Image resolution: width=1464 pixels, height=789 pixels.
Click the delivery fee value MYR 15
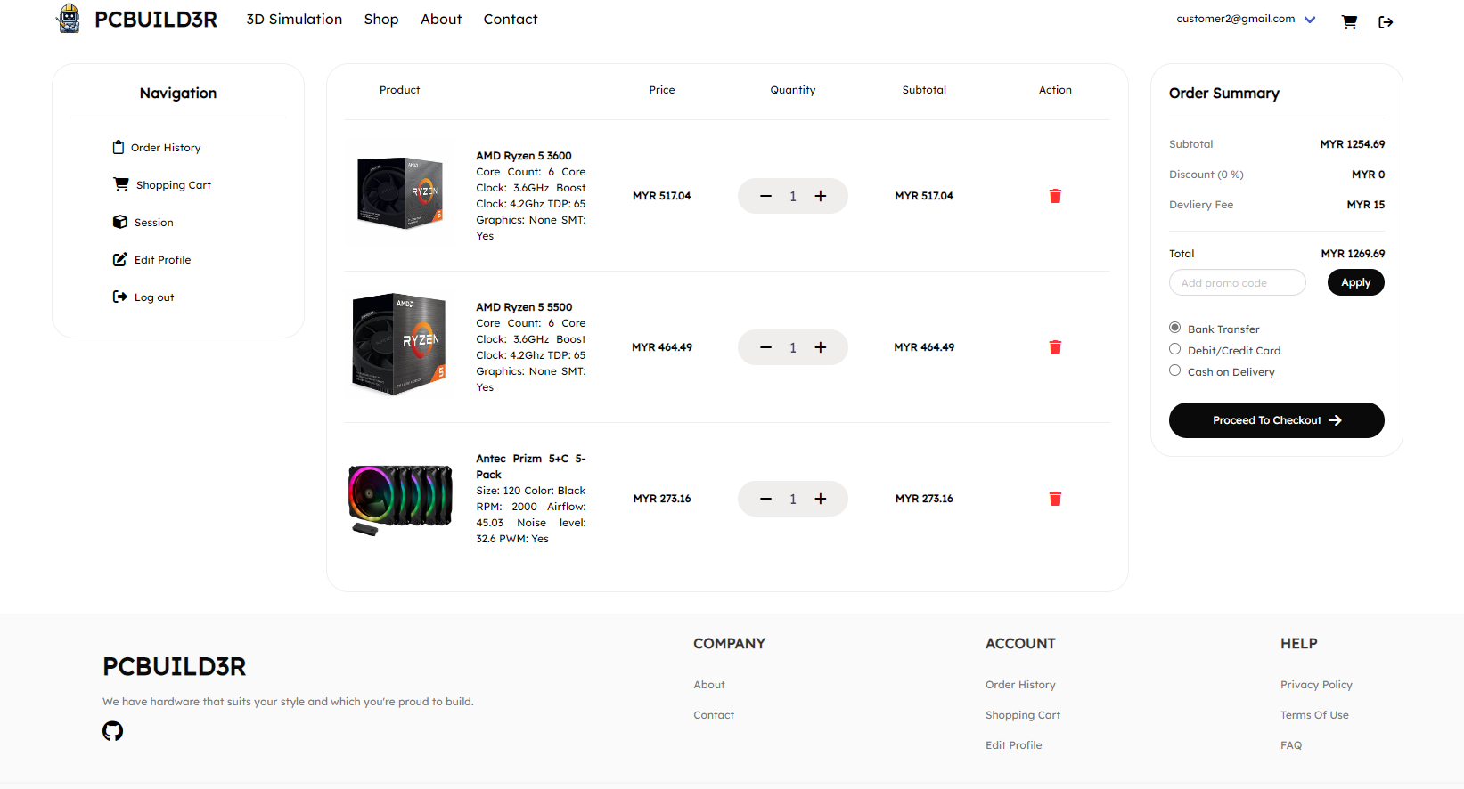[1366, 205]
